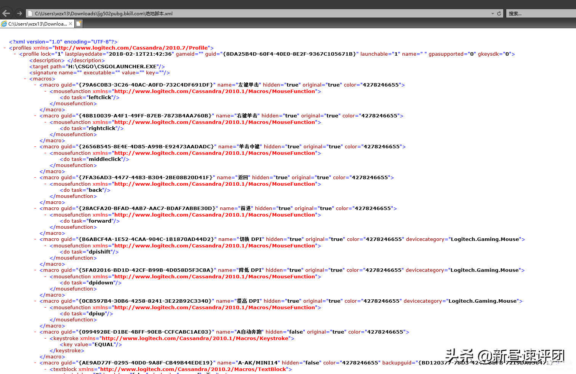Focus the 搜索 search box

[541, 13]
